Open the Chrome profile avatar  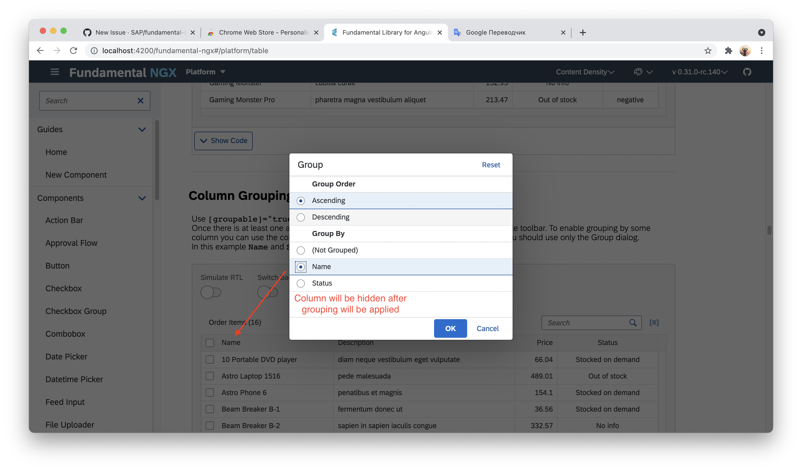coord(745,51)
